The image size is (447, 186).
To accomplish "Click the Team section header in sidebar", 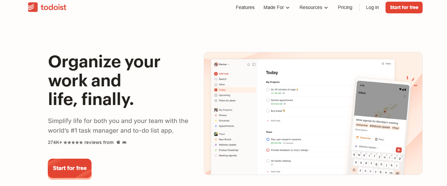I will (219, 134).
